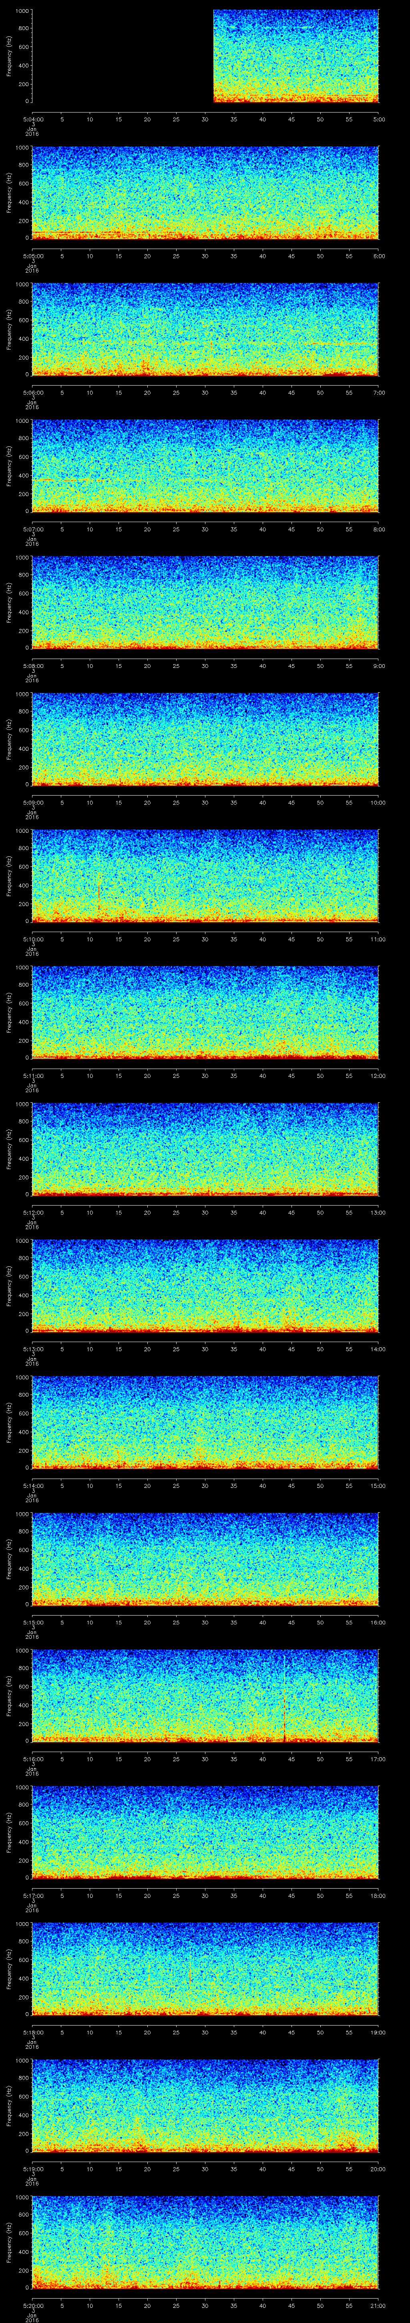Click the '5:04:00' time axis label
Image resolution: width=410 pixels, height=2323 pixels.
(32, 119)
